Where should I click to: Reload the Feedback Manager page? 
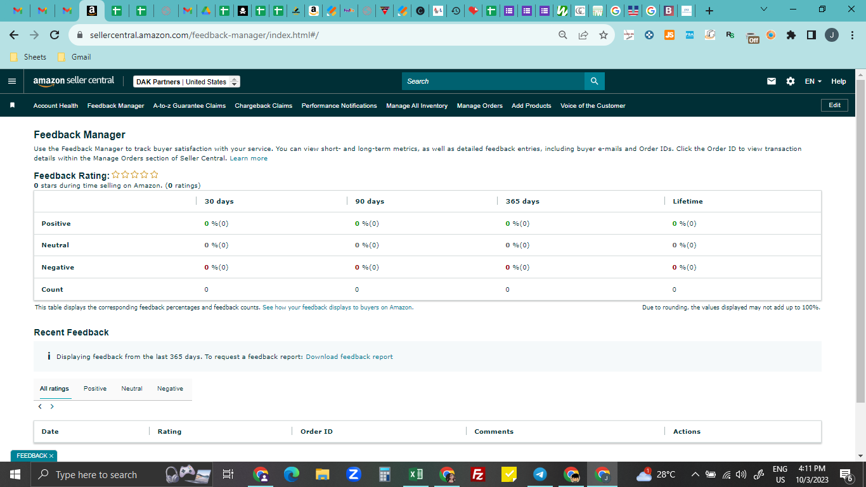[55, 35]
